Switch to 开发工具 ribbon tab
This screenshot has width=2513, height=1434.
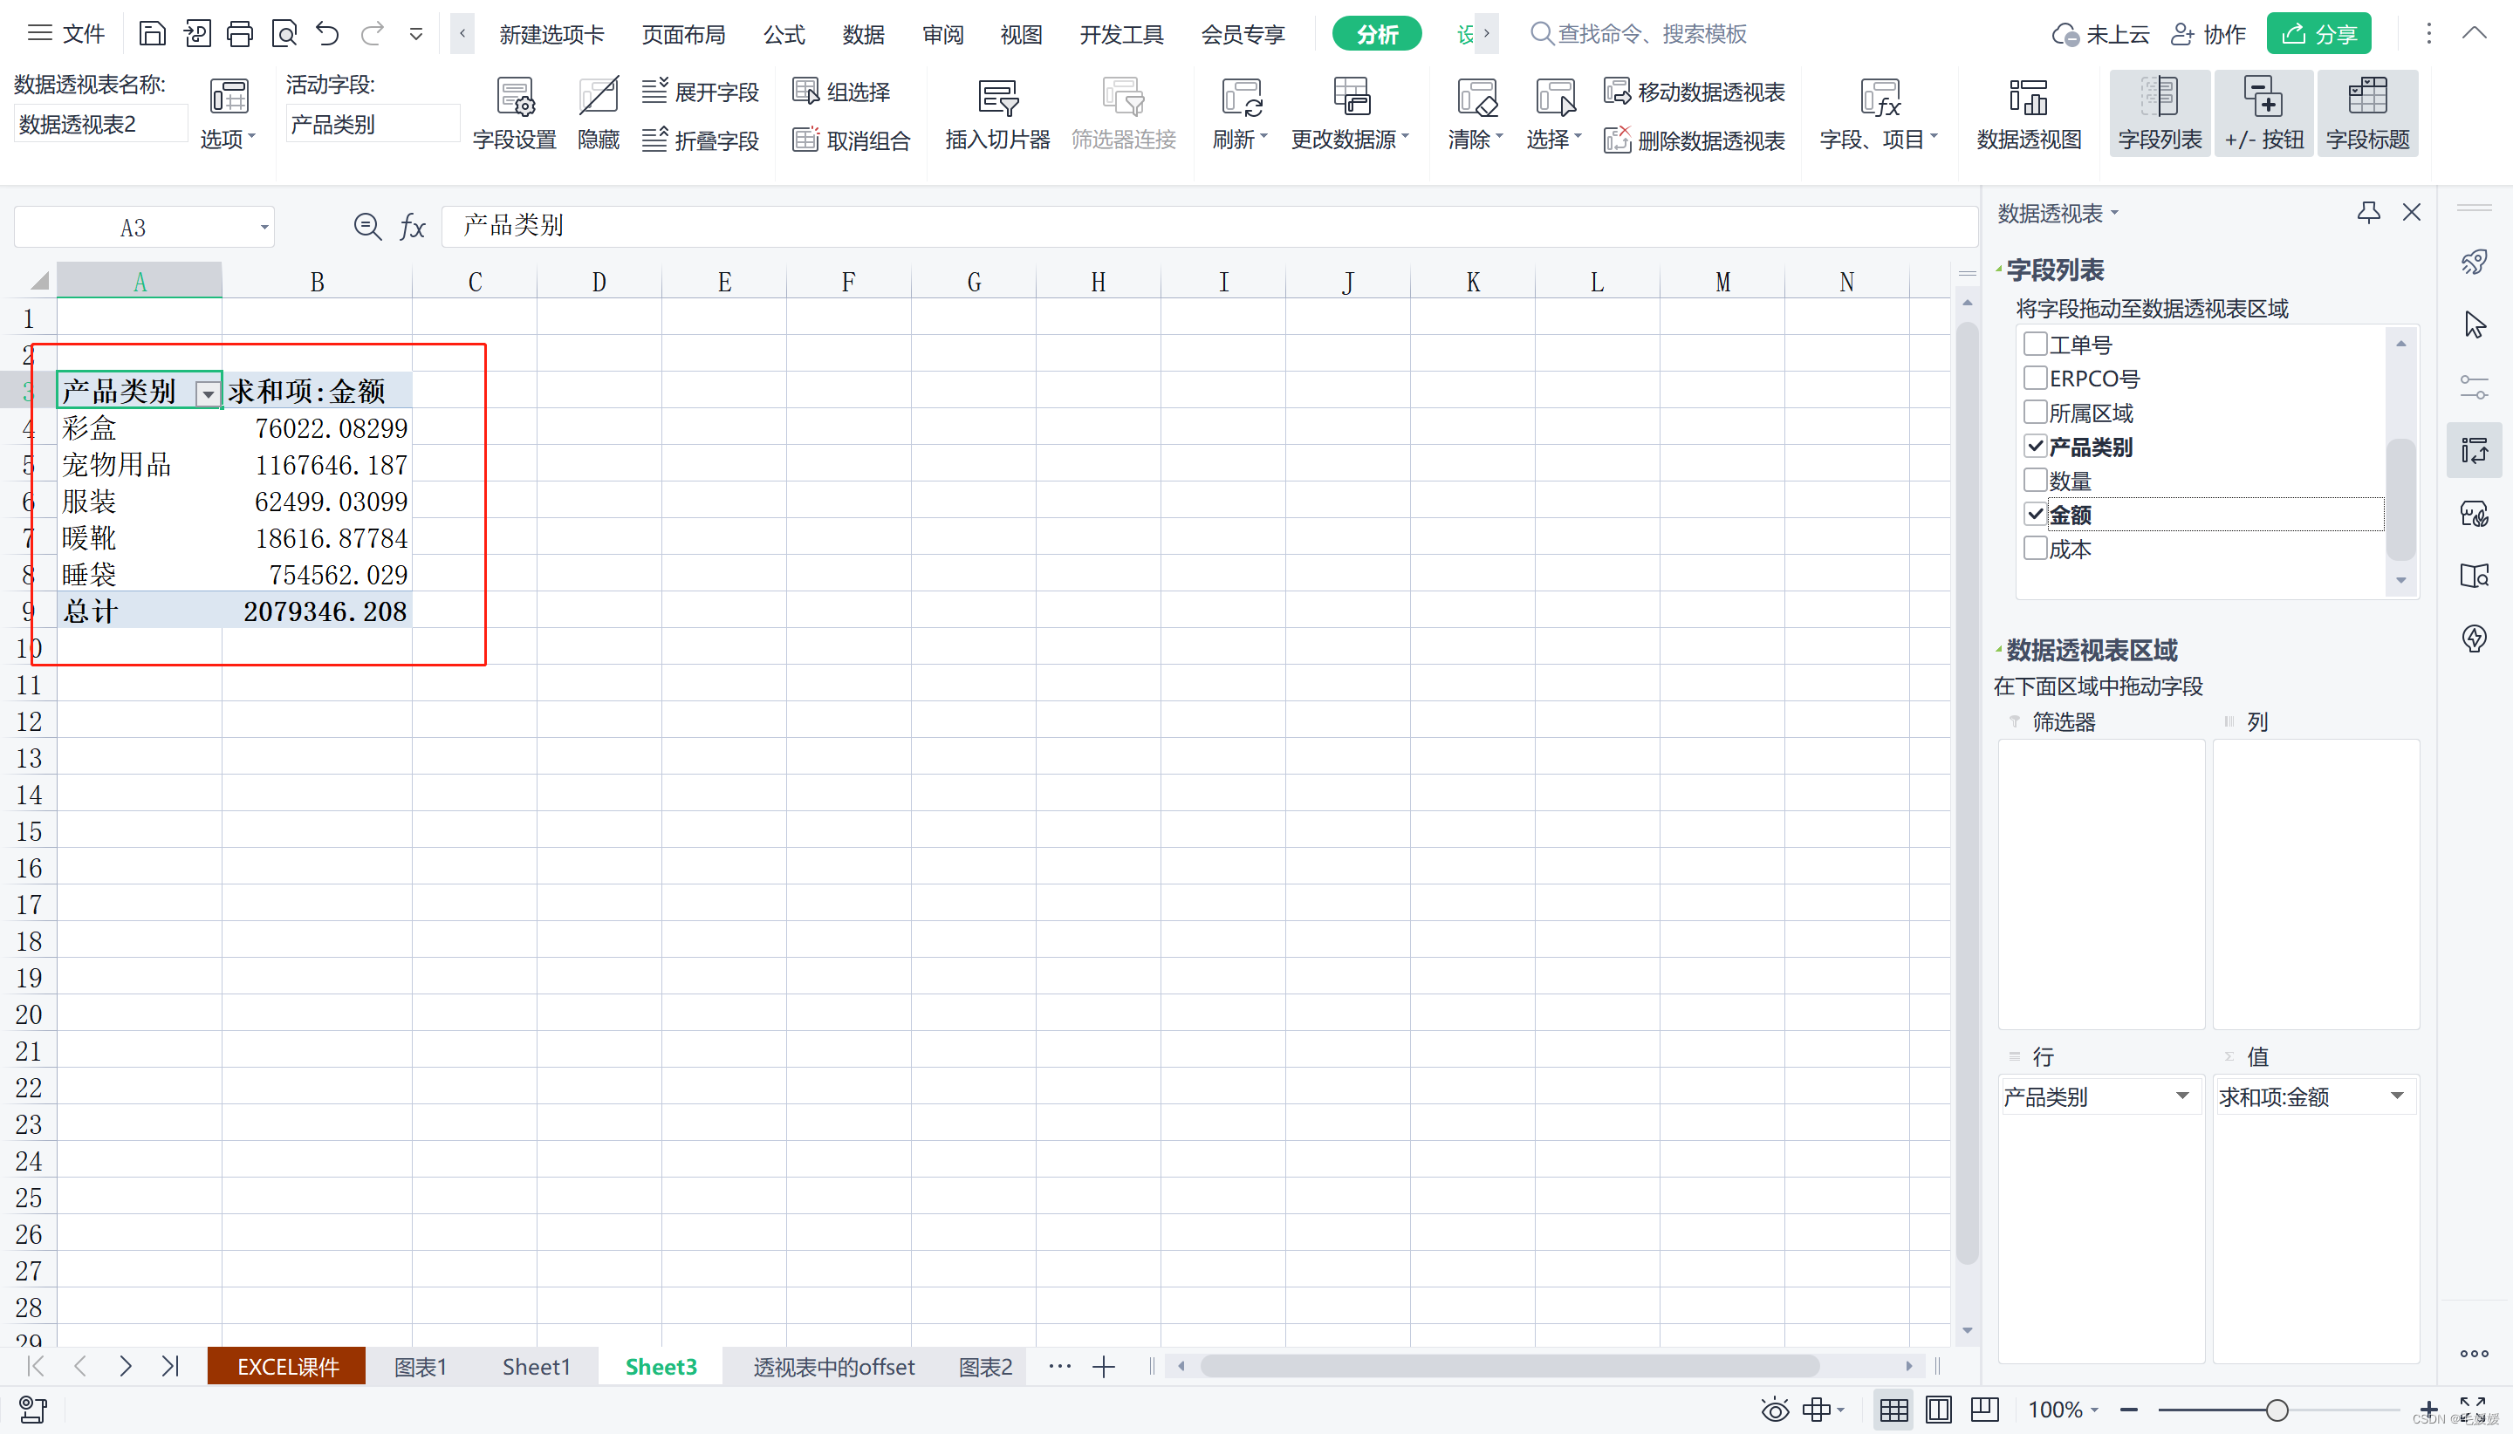[x=1121, y=35]
